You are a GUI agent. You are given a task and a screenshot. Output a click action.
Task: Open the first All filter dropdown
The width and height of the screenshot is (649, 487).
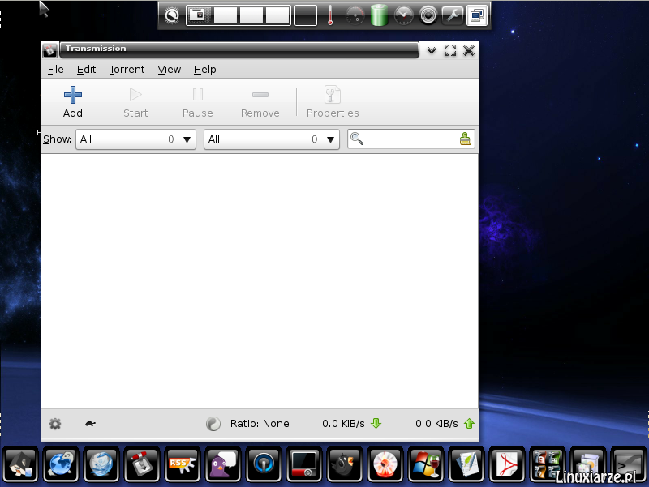pyautogui.click(x=135, y=139)
